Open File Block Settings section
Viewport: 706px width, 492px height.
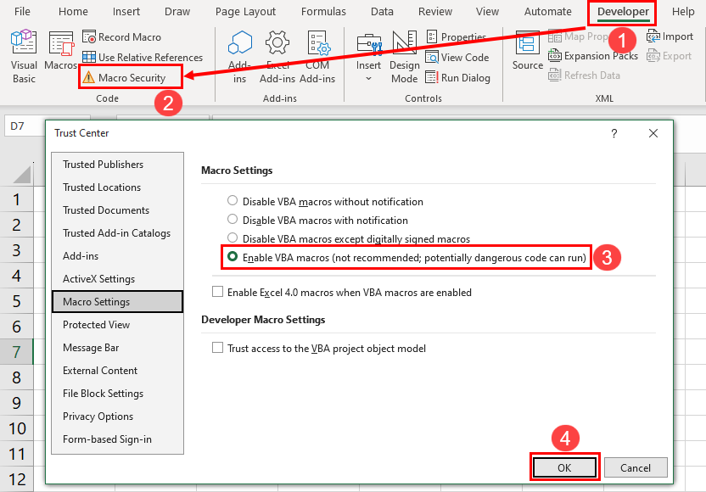coord(117,394)
